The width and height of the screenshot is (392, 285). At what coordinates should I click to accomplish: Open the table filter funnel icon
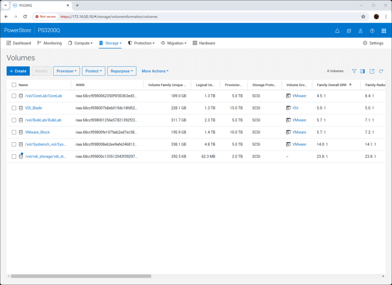354,71
